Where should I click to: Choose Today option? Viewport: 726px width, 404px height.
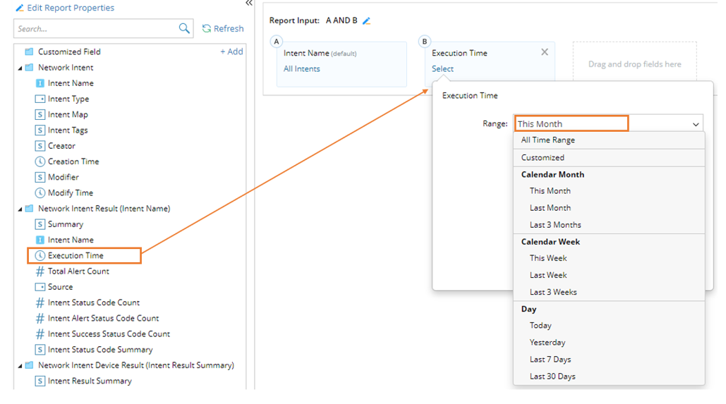click(x=609, y=325)
